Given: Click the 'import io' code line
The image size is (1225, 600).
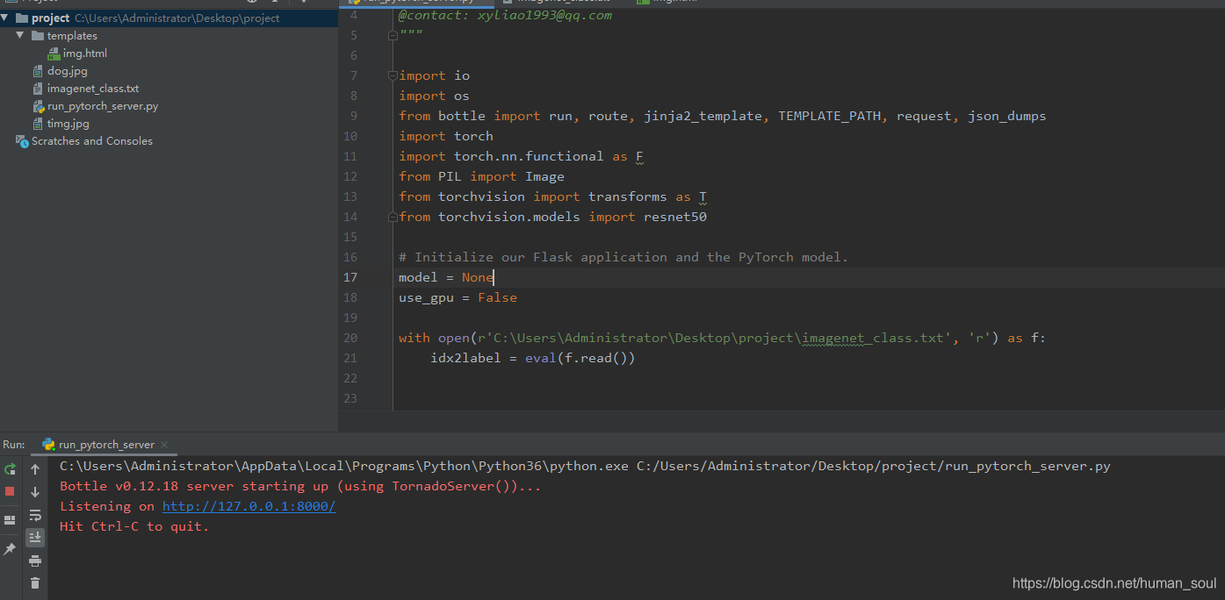Looking at the screenshot, I should [x=434, y=75].
